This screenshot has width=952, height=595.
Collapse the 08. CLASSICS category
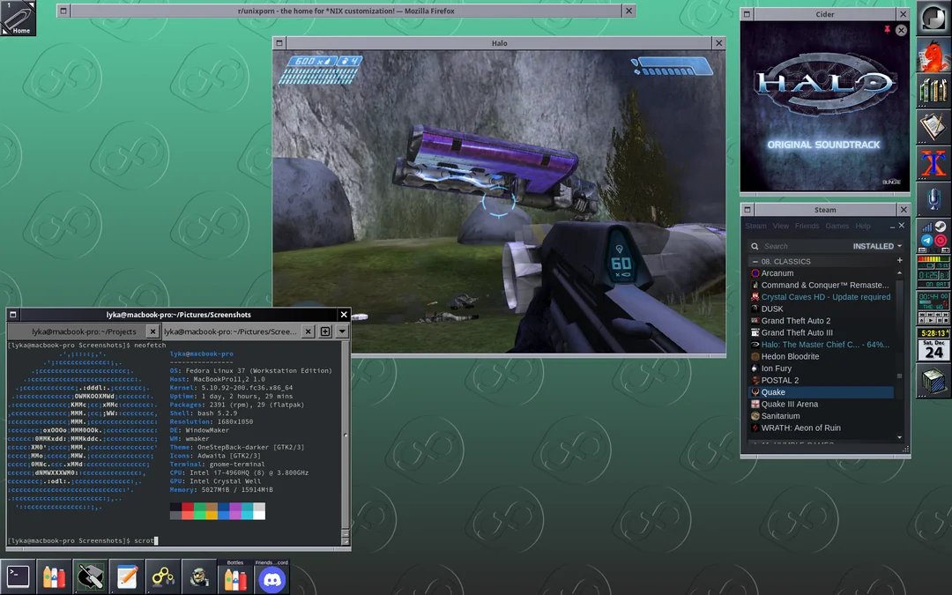[755, 262]
